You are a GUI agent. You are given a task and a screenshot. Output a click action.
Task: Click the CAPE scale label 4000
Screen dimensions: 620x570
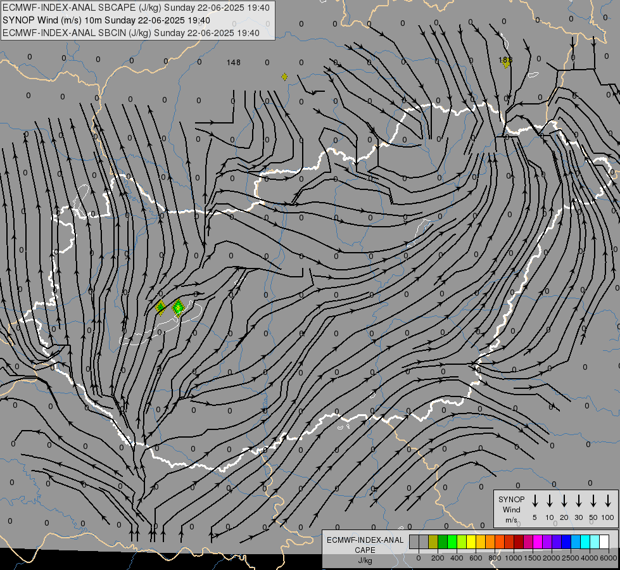coord(590,558)
